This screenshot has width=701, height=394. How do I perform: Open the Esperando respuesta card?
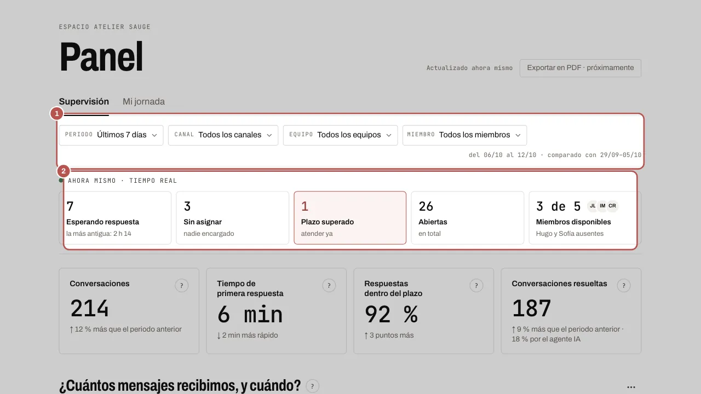pyautogui.click(x=115, y=218)
